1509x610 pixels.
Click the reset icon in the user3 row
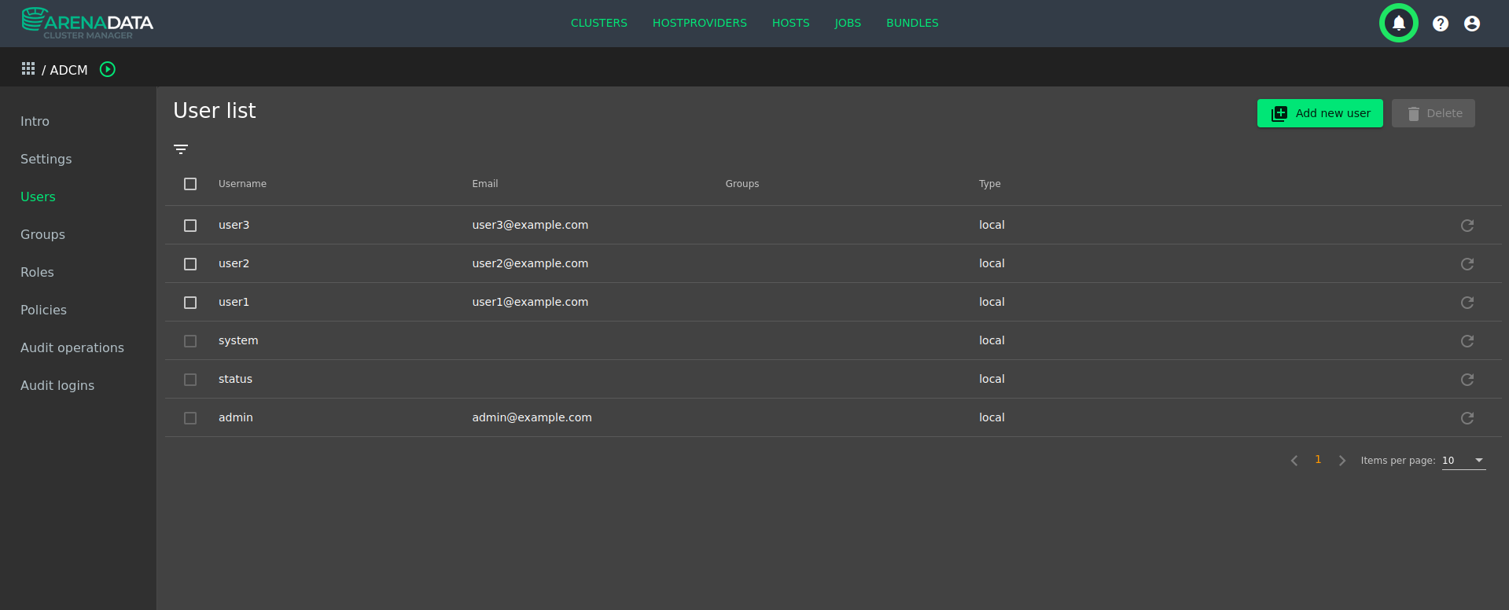click(x=1467, y=226)
